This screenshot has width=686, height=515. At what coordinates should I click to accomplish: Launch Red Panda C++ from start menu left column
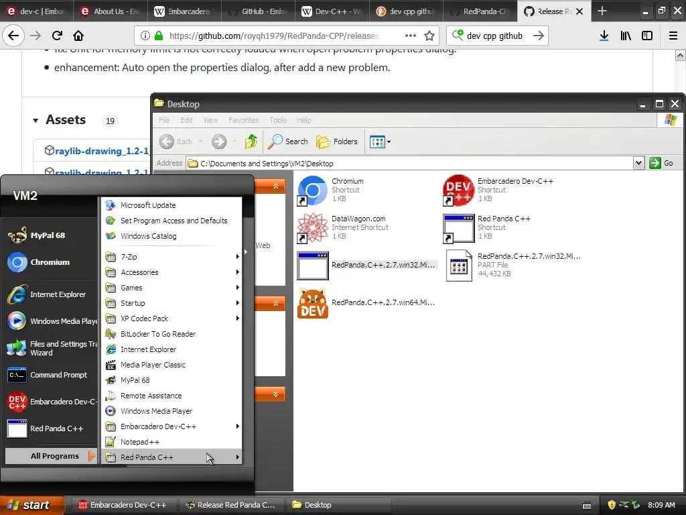[x=50, y=428]
